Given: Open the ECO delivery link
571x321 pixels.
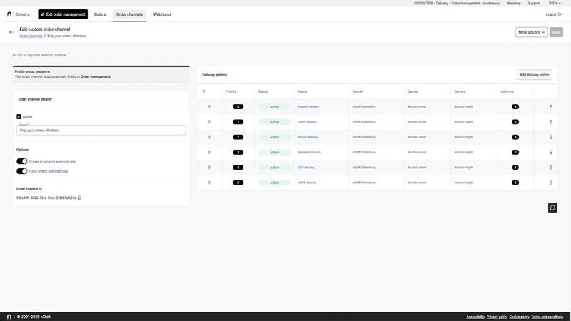Looking at the screenshot, I should pos(306,168).
